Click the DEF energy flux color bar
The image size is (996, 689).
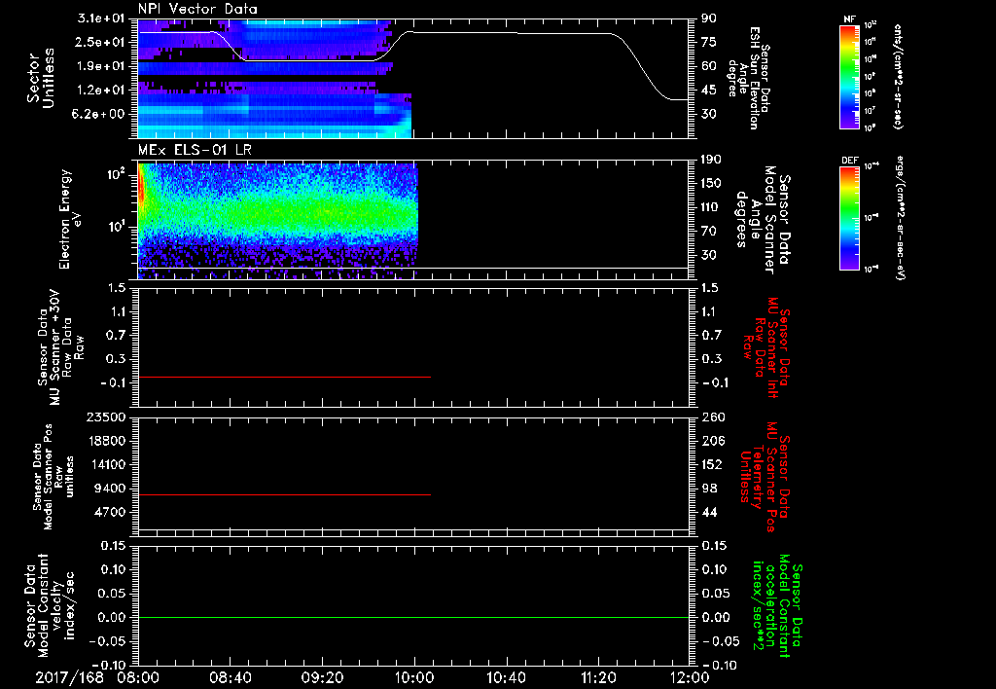click(850, 218)
